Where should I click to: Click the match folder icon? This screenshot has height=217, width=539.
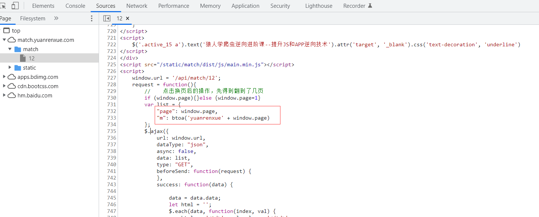(17, 49)
